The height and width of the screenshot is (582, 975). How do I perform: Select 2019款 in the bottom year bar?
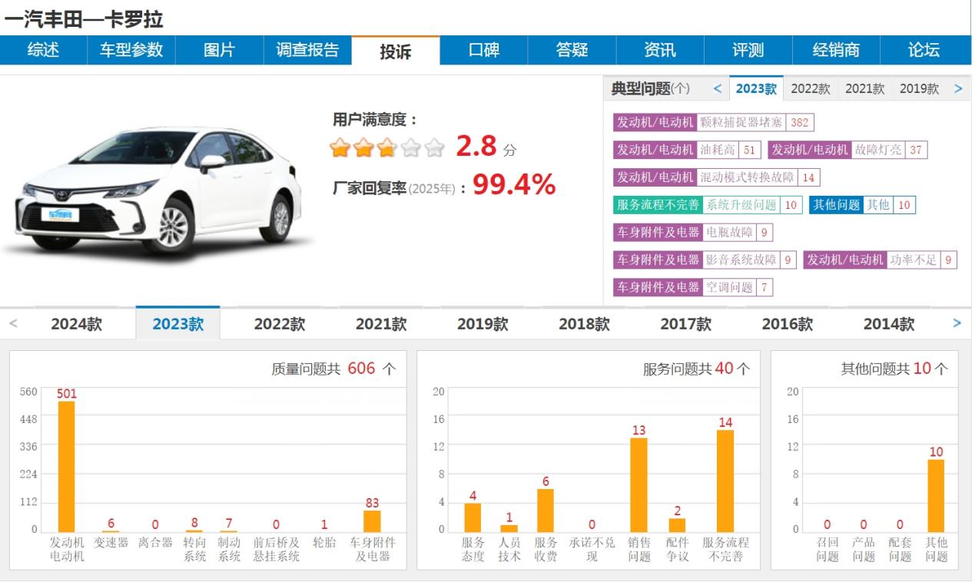click(482, 324)
